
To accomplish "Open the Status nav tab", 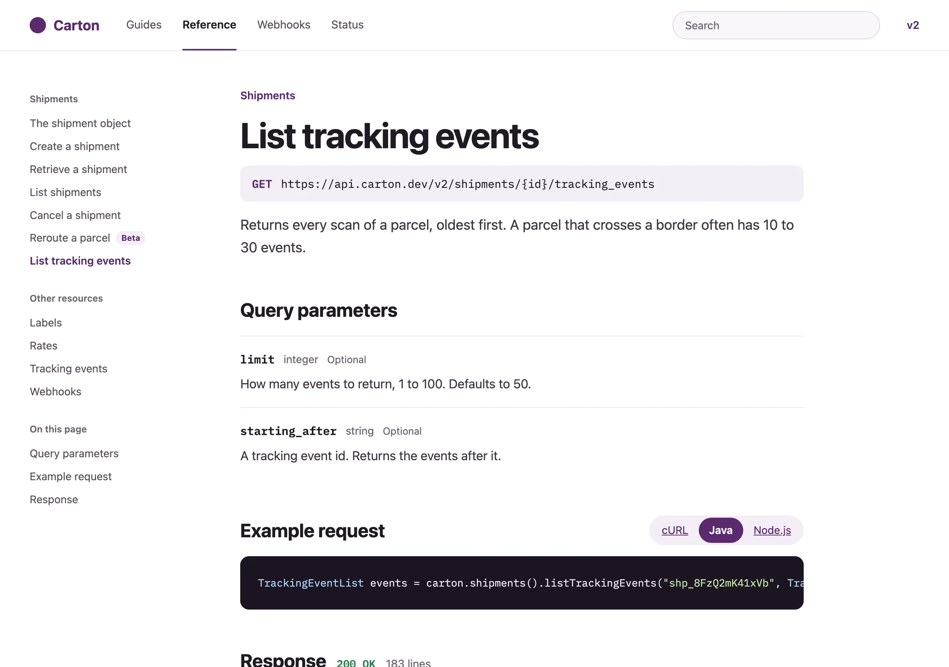I will click(x=347, y=25).
